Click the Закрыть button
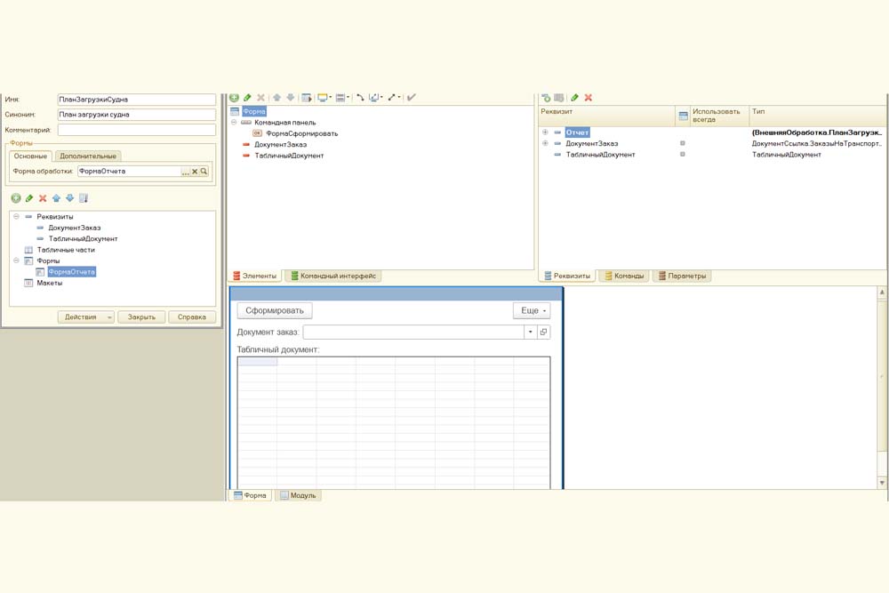 coord(141,317)
